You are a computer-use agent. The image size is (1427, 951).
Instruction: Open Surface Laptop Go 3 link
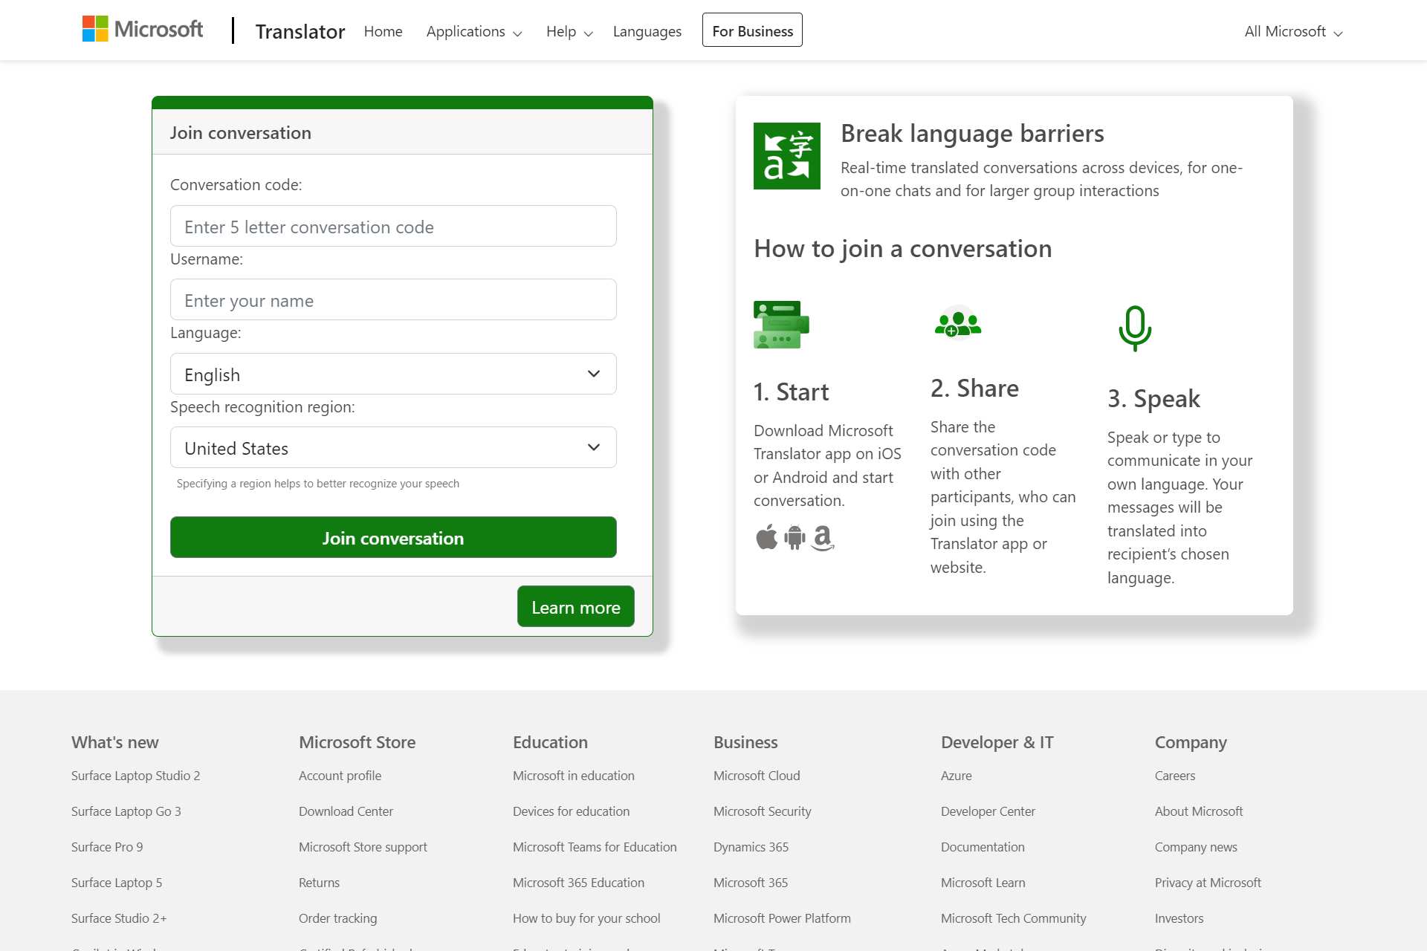tap(126, 811)
